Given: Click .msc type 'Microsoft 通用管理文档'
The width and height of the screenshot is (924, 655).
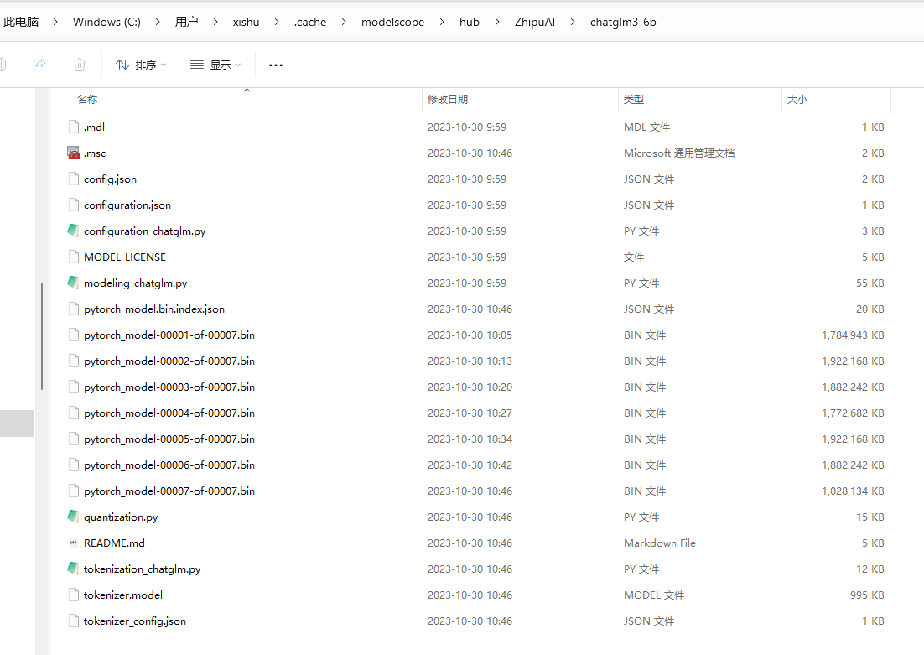Looking at the screenshot, I should pos(679,153).
